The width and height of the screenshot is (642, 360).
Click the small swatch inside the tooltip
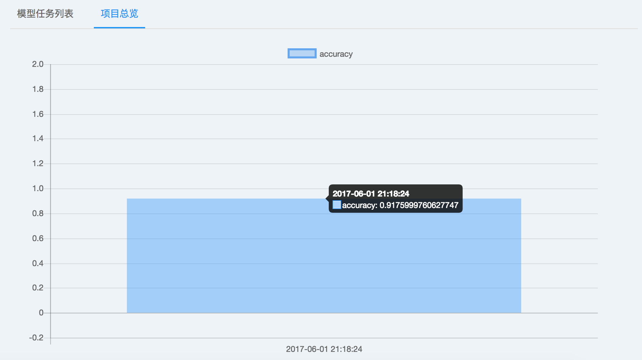[x=337, y=205]
